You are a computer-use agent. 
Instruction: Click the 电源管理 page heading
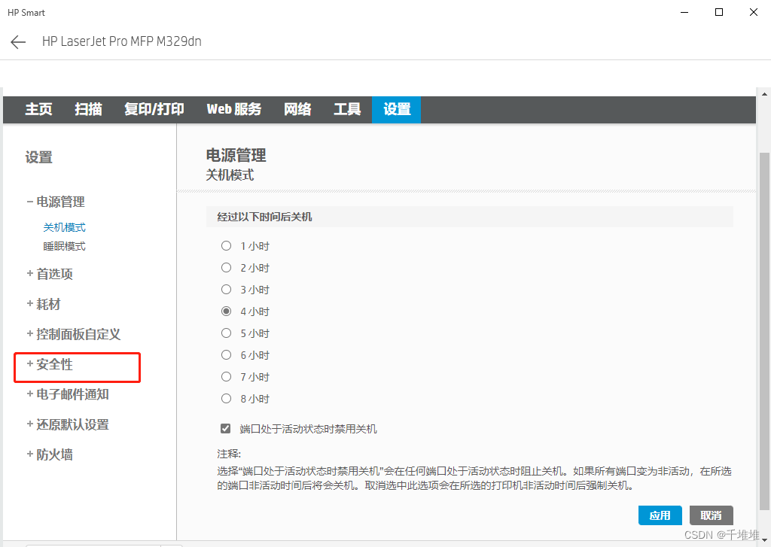[x=236, y=155]
